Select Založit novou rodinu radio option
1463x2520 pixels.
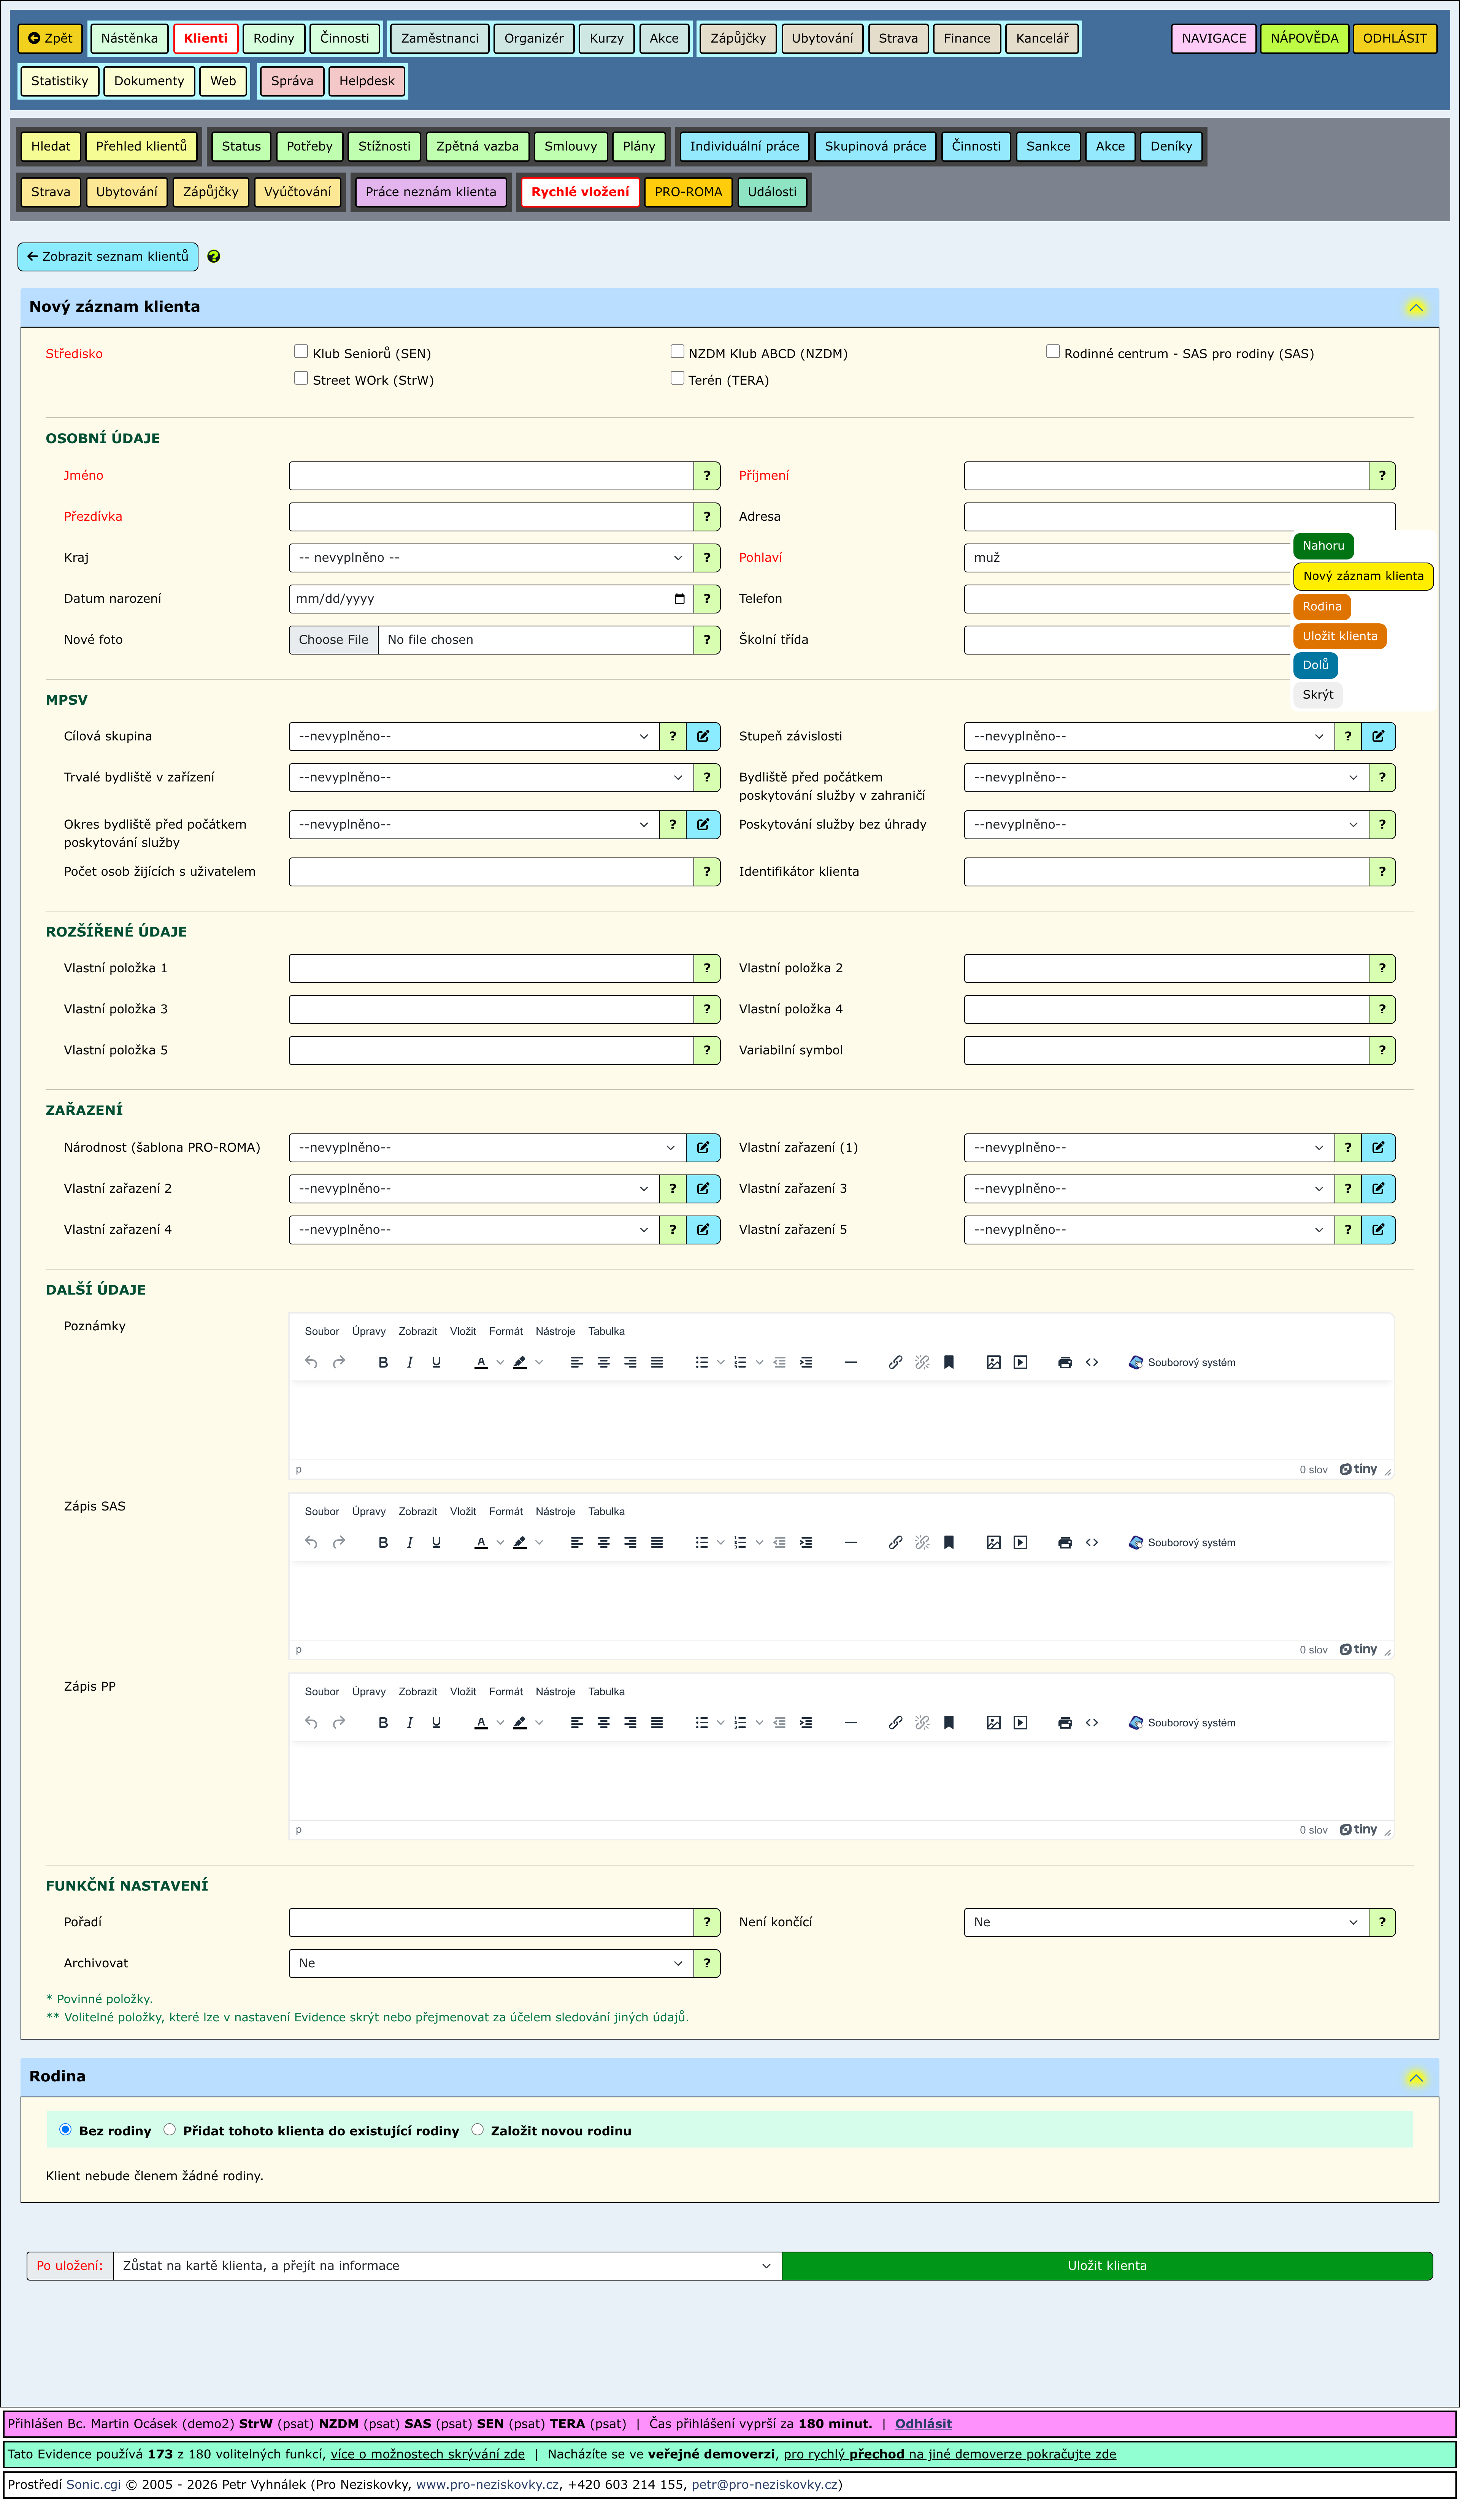(x=478, y=2130)
